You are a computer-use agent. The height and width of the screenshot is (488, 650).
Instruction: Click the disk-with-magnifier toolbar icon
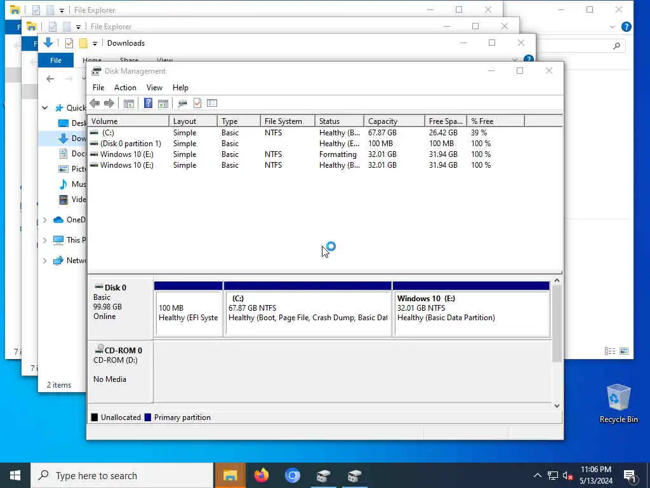tap(182, 104)
